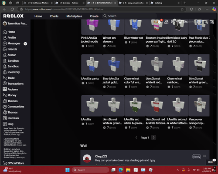Show hidden tray icons chevron

[177, 170]
